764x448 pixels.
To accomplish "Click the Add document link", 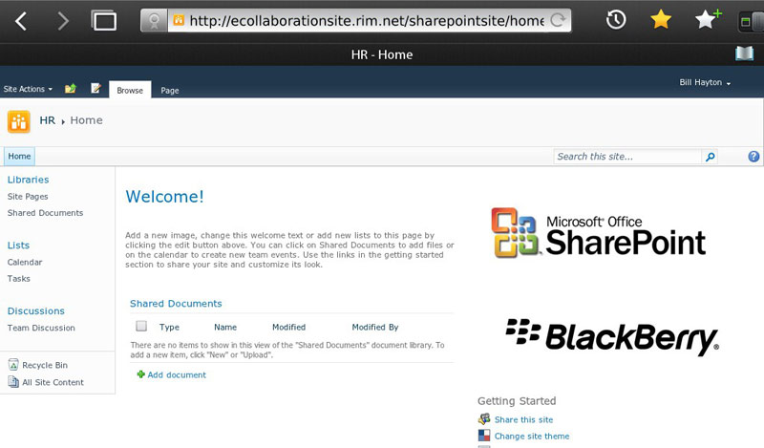I will coord(177,374).
